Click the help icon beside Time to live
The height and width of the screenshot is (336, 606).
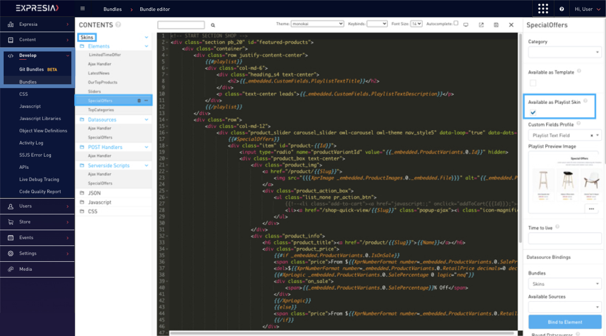[557, 227]
